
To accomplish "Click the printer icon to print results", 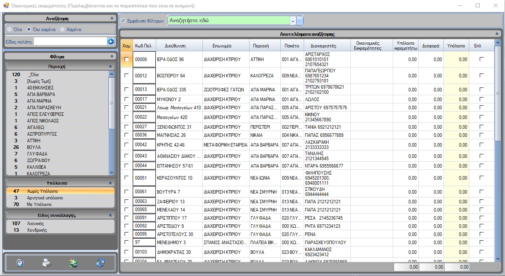I will click(x=47, y=263).
